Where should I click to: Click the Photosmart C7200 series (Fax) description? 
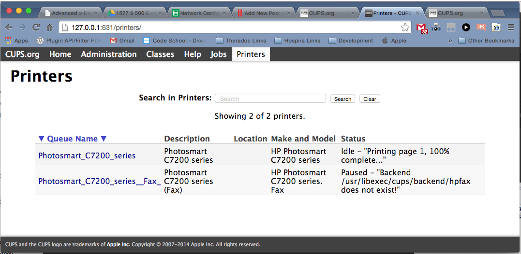189,182
